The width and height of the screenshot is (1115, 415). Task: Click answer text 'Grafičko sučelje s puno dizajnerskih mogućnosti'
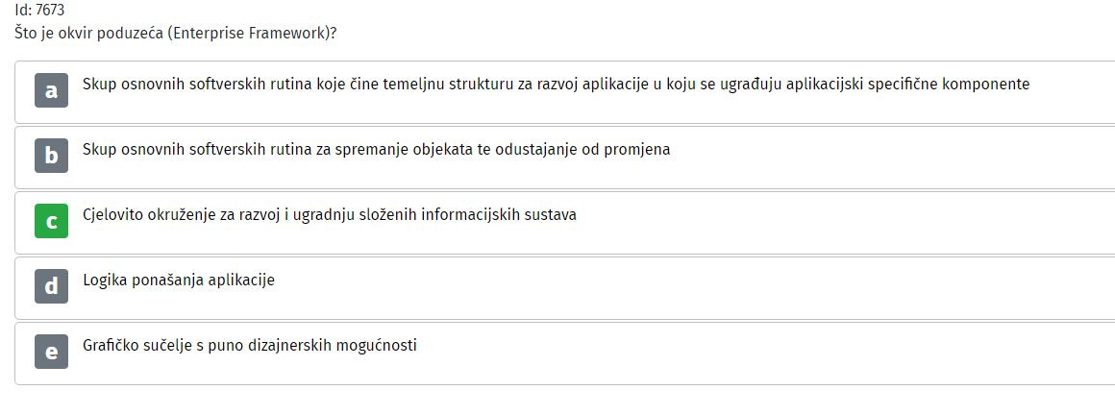[250, 346]
